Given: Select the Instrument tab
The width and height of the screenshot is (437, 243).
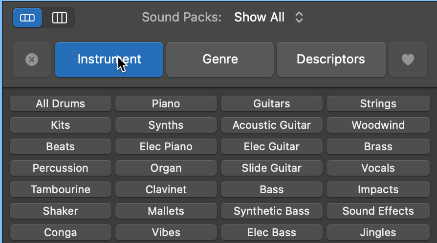Looking at the screenshot, I should point(109,60).
